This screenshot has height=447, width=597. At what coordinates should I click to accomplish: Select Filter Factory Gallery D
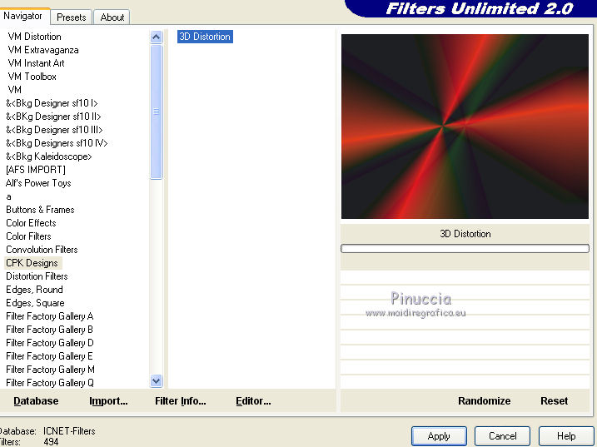pos(49,343)
